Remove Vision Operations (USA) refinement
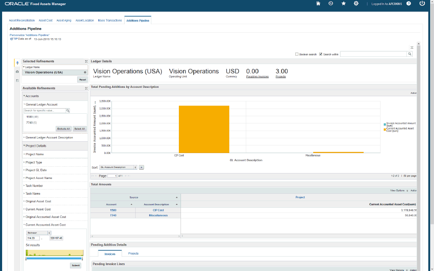434x271 pixels. pos(85,73)
